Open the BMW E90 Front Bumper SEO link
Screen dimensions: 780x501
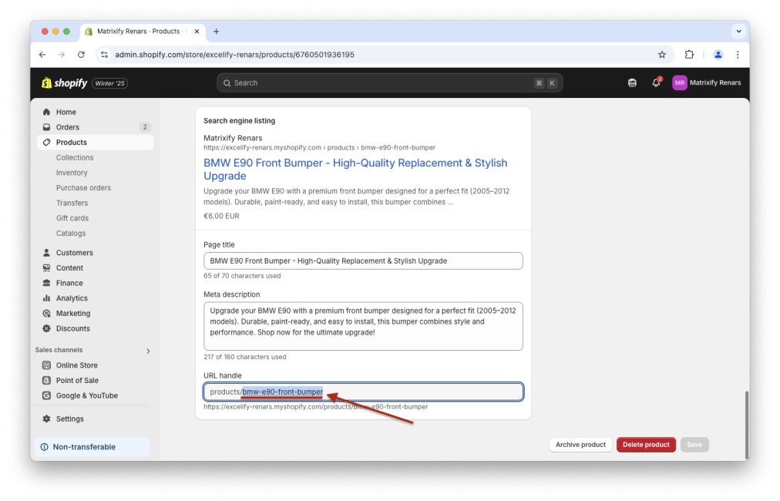pyautogui.click(x=356, y=169)
